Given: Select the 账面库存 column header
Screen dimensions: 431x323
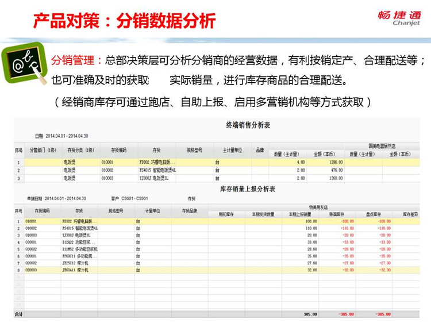Looking at the screenshot, I should (x=337, y=214).
